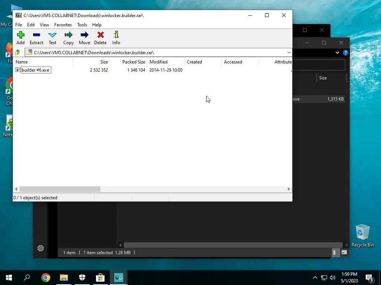Open the network tray icon

click(x=324, y=278)
